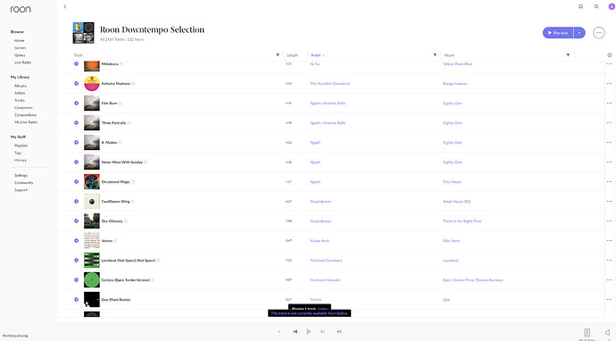Add the Vortex track with its plus icon
Viewport: 616px width, 341px height.
(76, 240)
